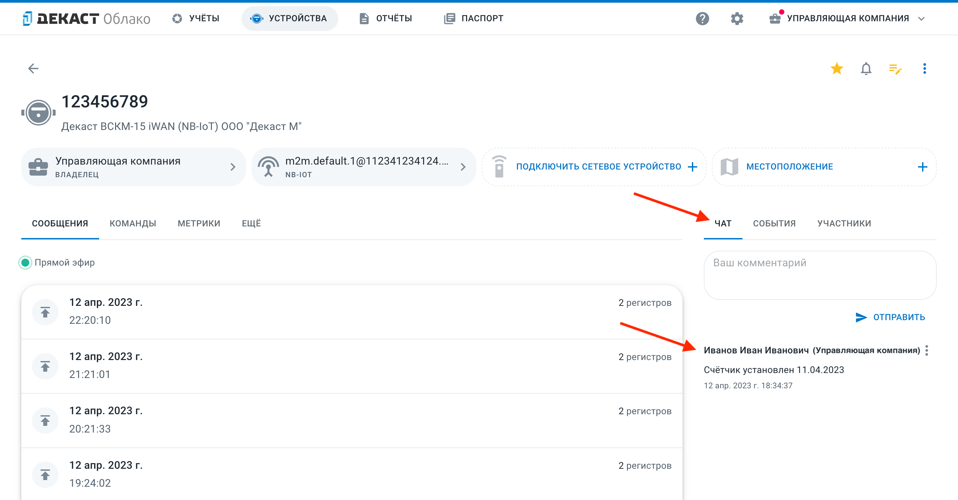The width and height of the screenshot is (958, 500).
Task: Click plus icon next to МЕСТОПОЛОЖЕНИЕ
Action: (922, 167)
